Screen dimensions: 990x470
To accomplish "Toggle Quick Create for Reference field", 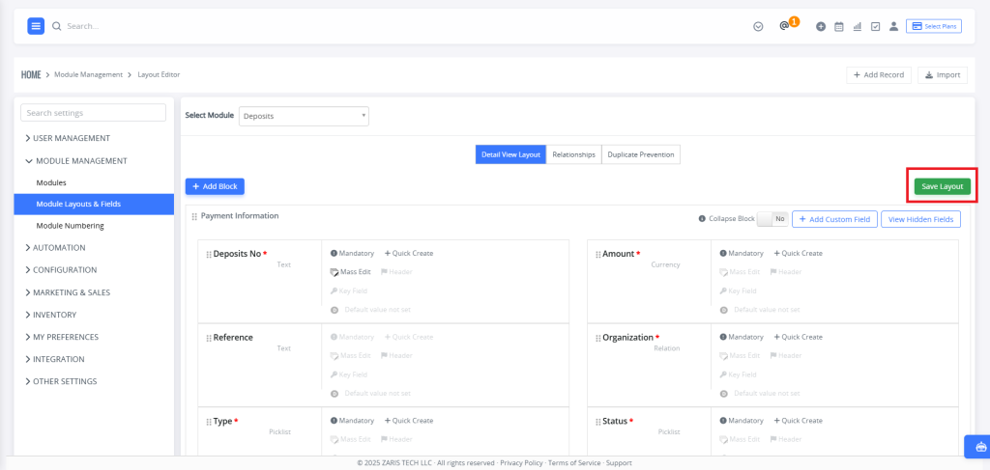I will pyautogui.click(x=409, y=337).
